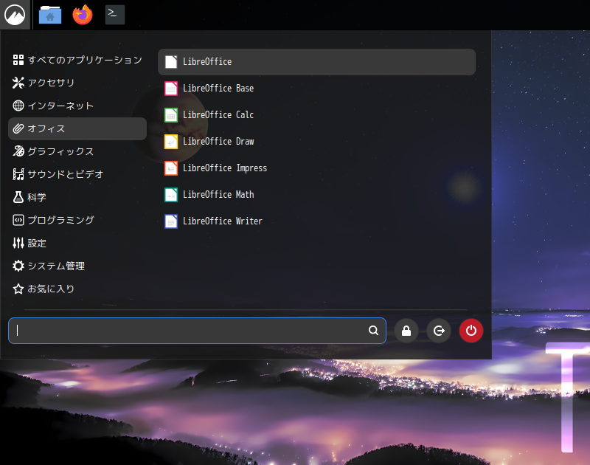Viewport: 590px width, 465px height.
Task: Click the palette icon beside グラフィックス
Action: [18, 151]
